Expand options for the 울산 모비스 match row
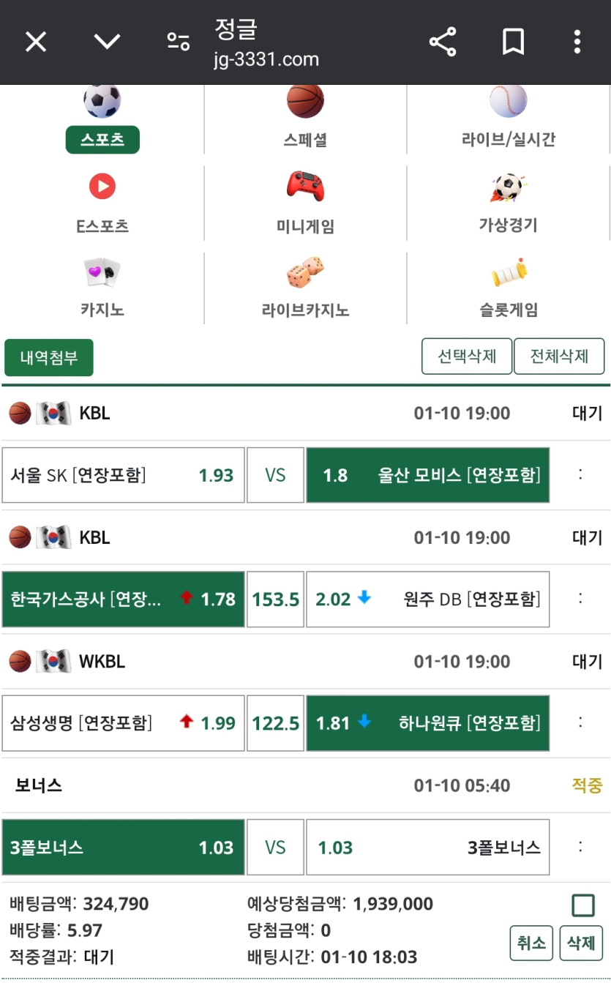 pos(580,474)
